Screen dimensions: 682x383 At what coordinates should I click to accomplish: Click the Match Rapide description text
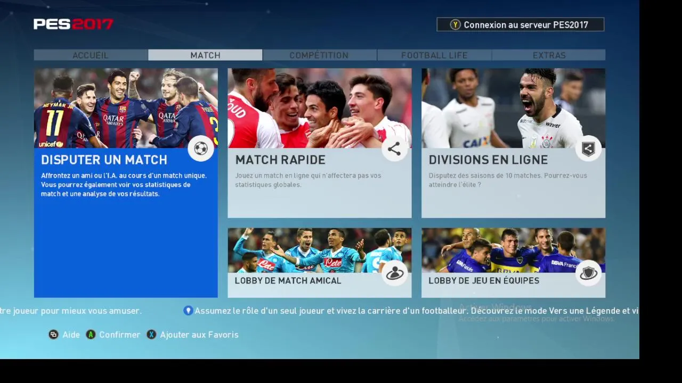[x=308, y=180]
